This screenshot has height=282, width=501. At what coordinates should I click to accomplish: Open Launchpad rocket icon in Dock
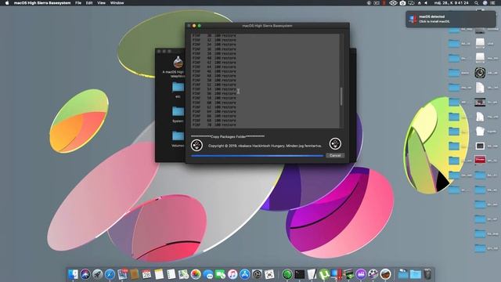click(x=97, y=274)
